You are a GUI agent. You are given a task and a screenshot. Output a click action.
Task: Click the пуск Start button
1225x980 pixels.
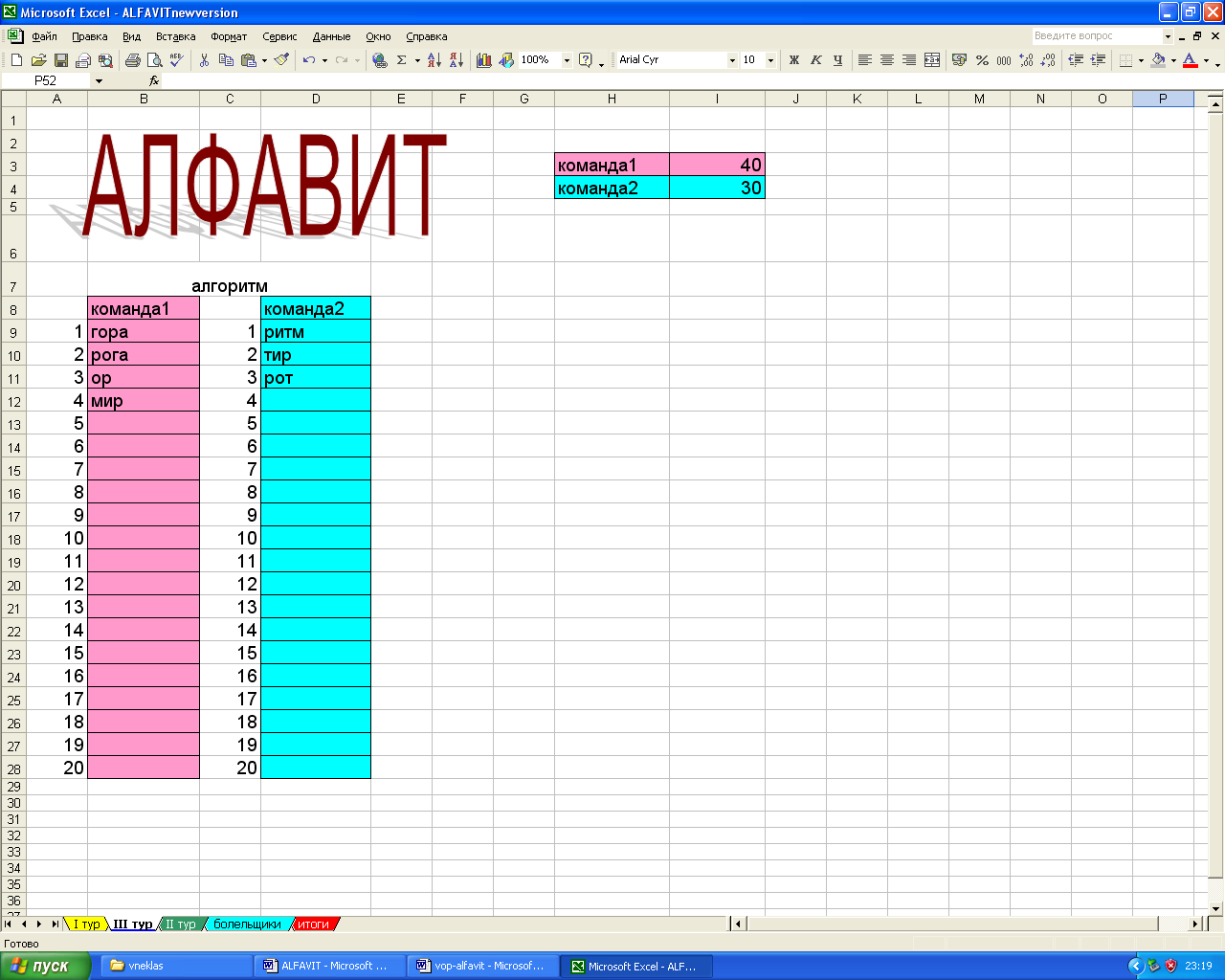pos(45,966)
